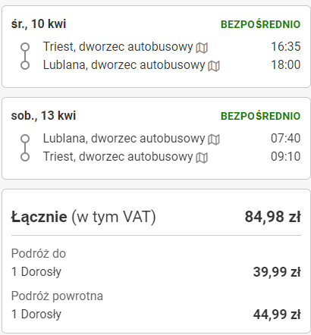Open map for Lublana station, return trip
Viewport: 311px width, 335px height.
point(214,139)
